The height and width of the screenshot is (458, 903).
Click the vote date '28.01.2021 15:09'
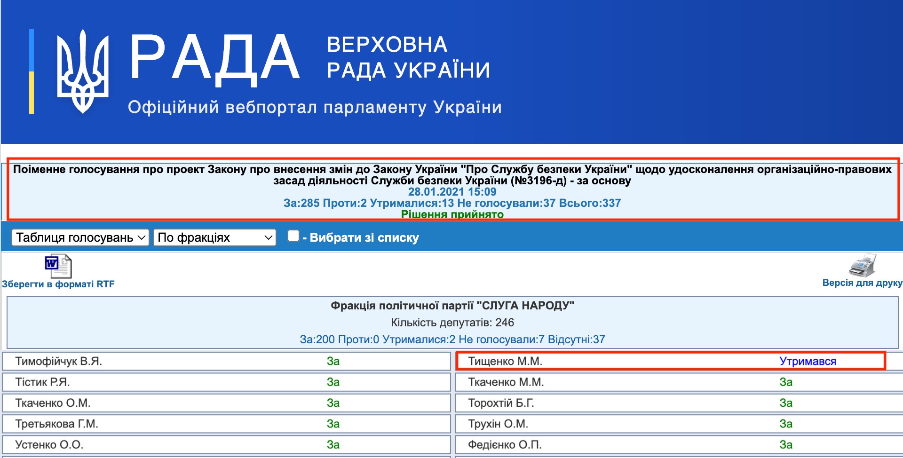tap(452, 192)
